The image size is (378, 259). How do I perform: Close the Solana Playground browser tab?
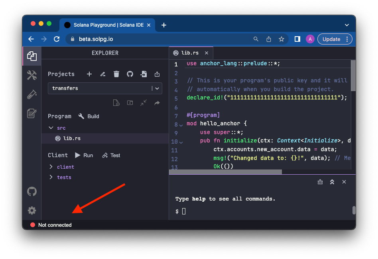click(149, 25)
